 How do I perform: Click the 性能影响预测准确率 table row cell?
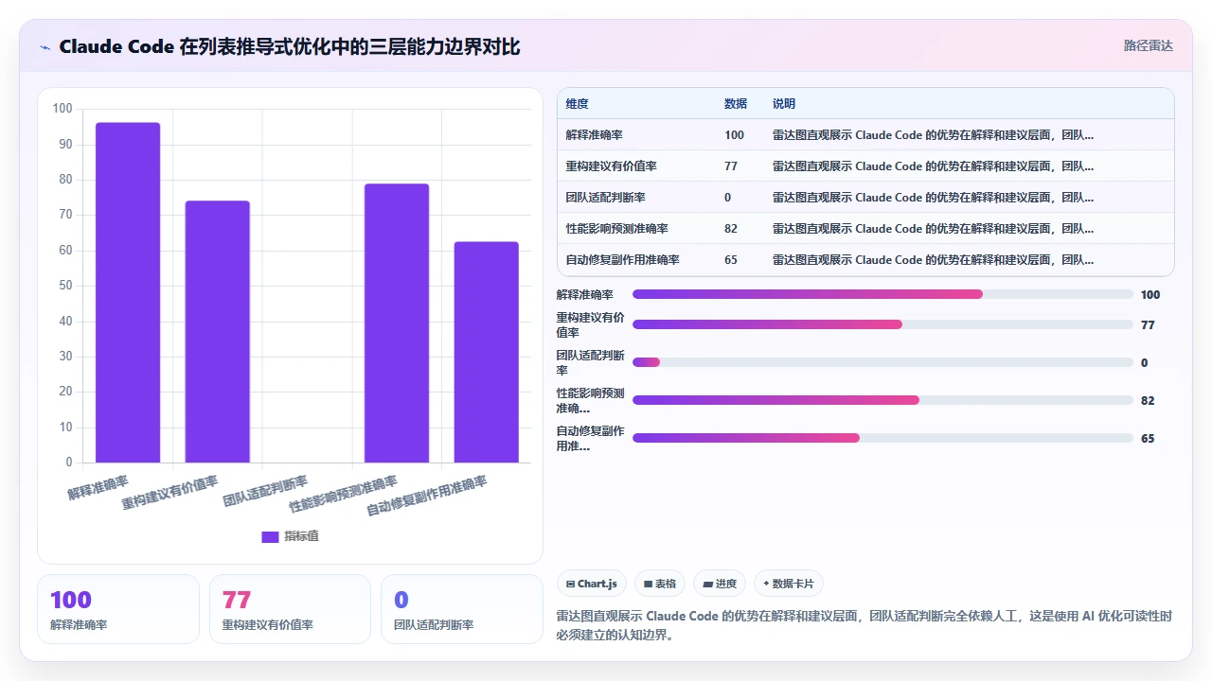click(617, 228)
